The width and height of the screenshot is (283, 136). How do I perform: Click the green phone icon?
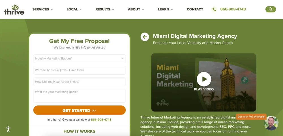(x=214, y=9)
